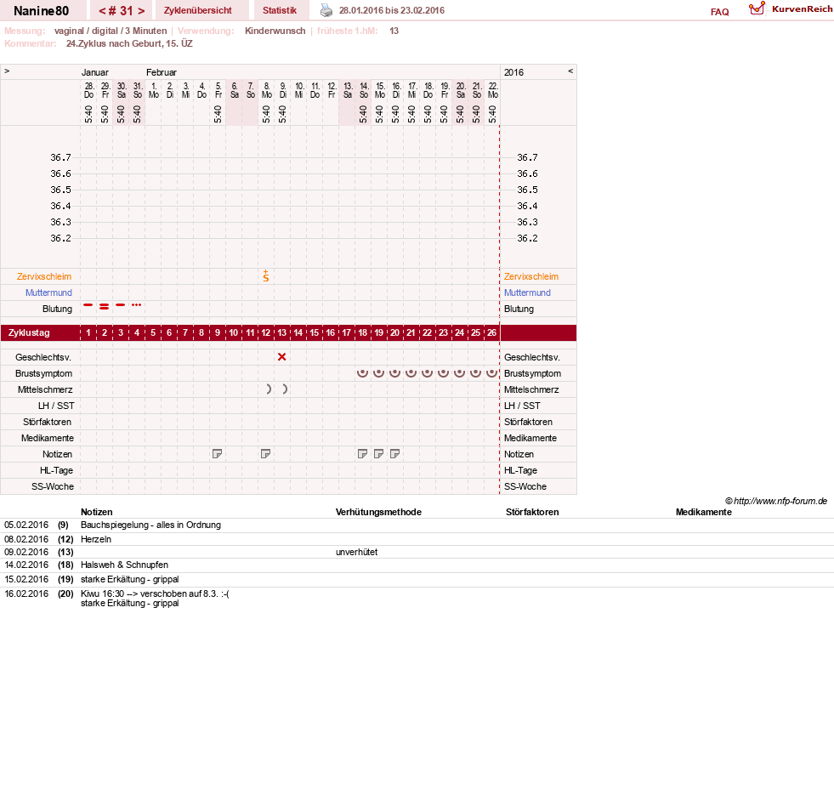Open the Statistik tab
Image resolution: width=834 pixels, height=812 pixels.
tap(279, 10)
